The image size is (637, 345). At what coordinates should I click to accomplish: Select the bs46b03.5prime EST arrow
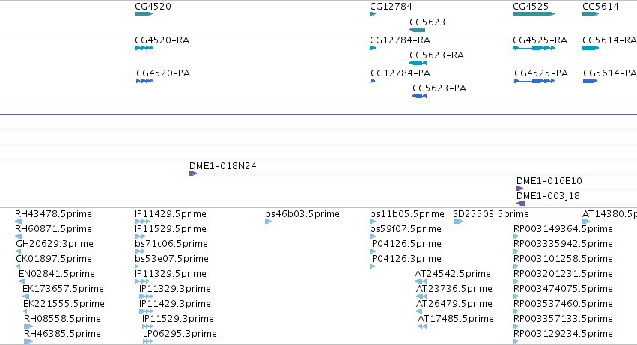pos(268,222)
